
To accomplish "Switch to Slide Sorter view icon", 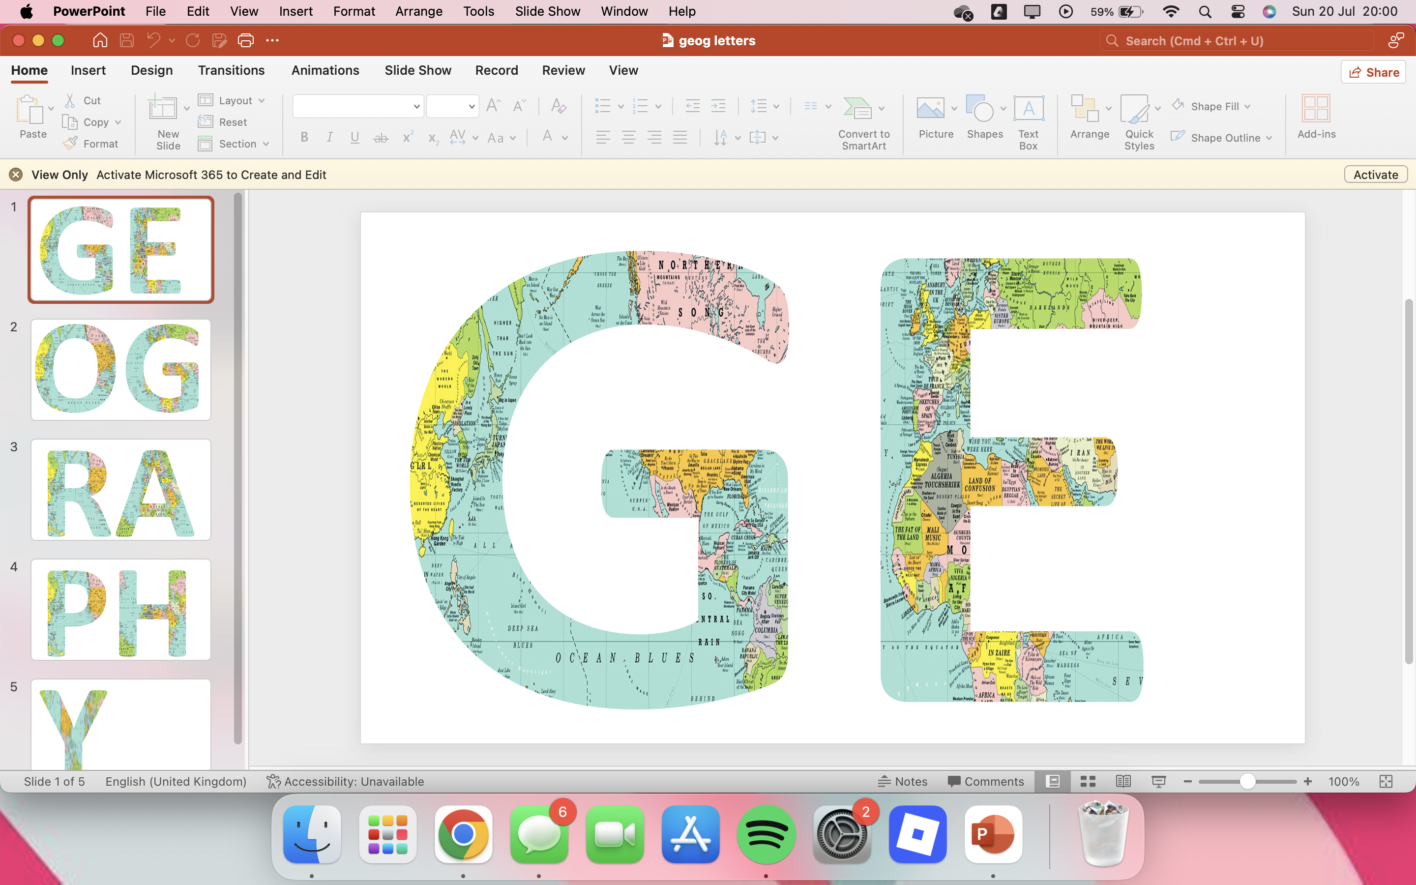I will click(1088, 781).
